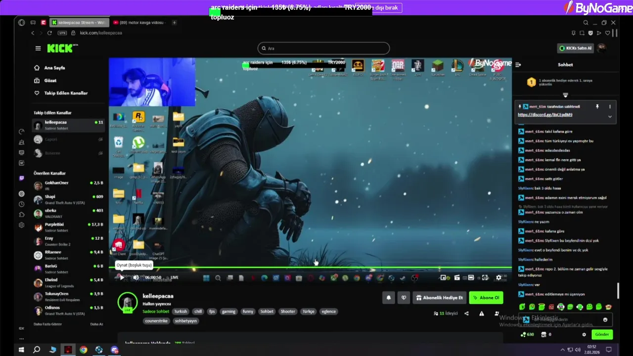633x356 pixels.
Task: Mute the stream volume speaker
Action: 136,277
